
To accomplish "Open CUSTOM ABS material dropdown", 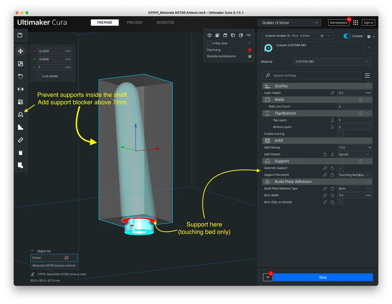I will coord(333,62).
